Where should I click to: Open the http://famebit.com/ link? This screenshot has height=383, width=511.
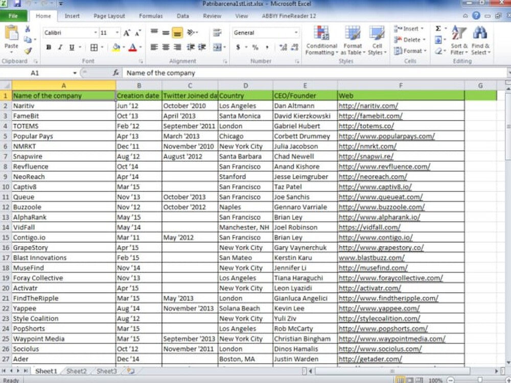pyautogui.click(x=370, y=116)
